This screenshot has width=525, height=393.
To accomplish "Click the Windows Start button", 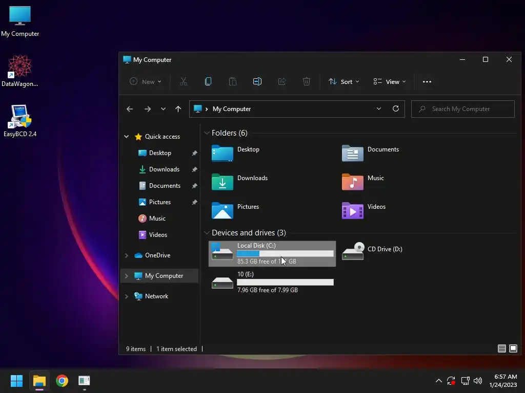I will [x=16, y=381].
